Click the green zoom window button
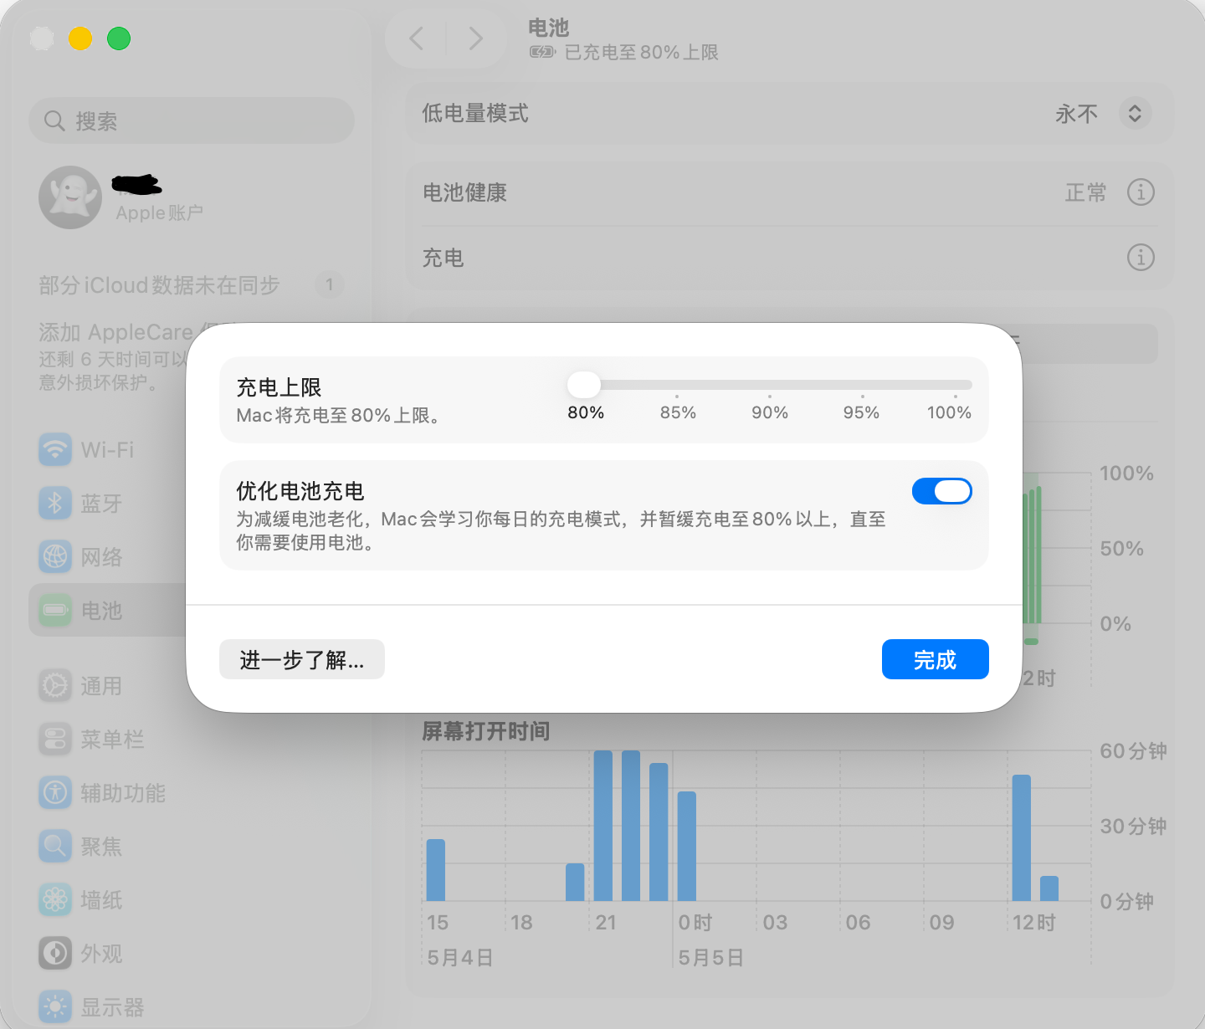1205x1029 pixels. point(119,38)
